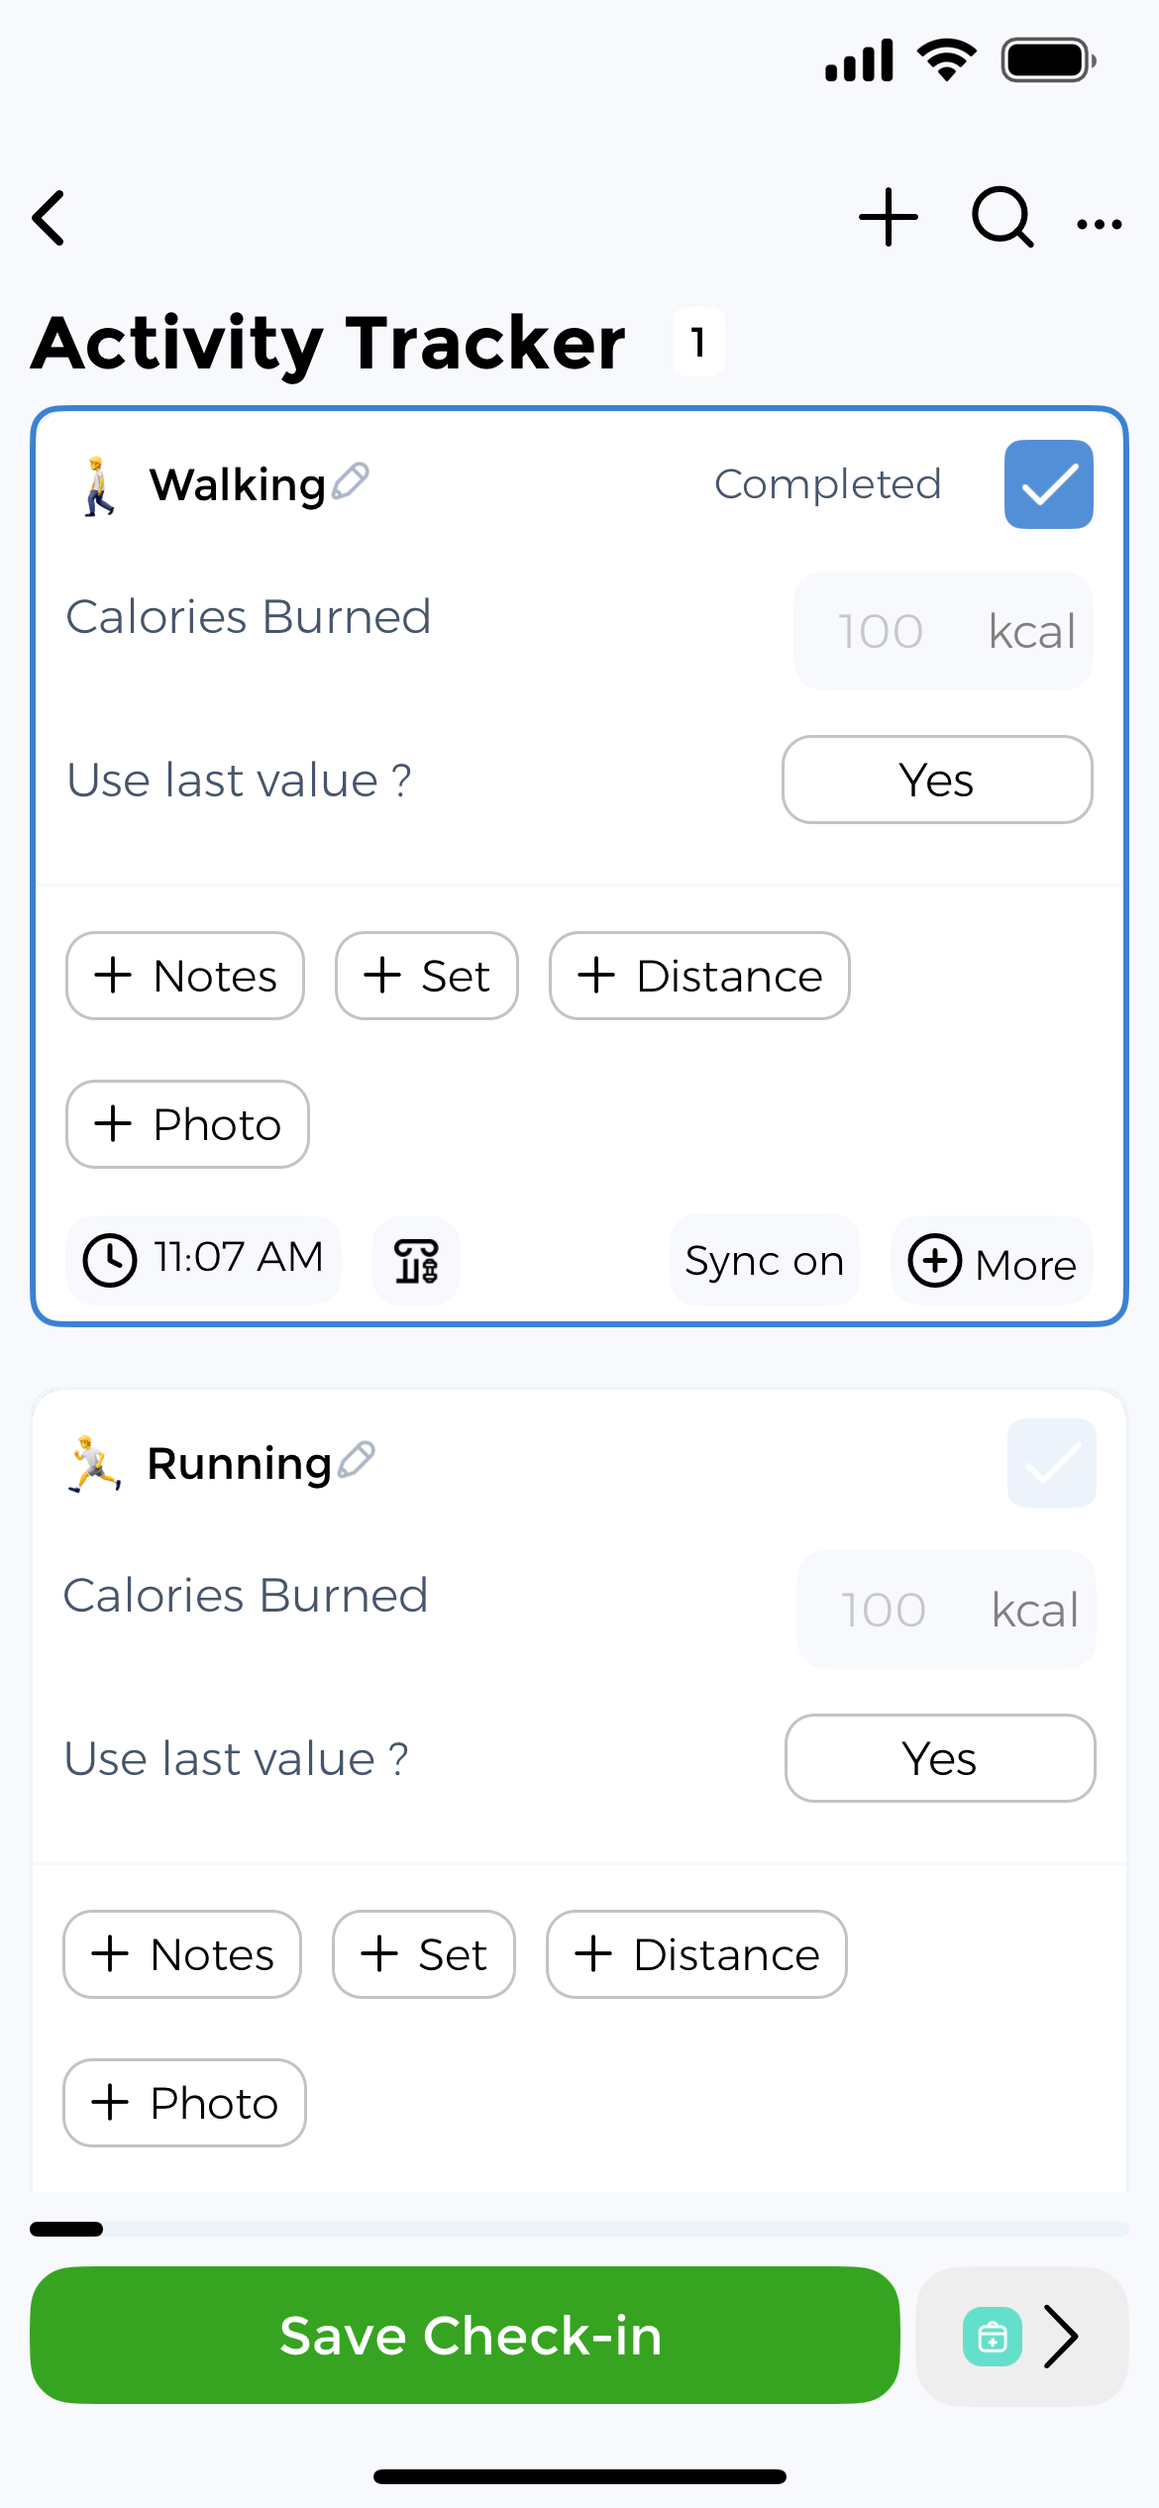Open the 11:07 AM time picker
This screenshot has width=1159, height=2508.
(x=204, y=1259)
